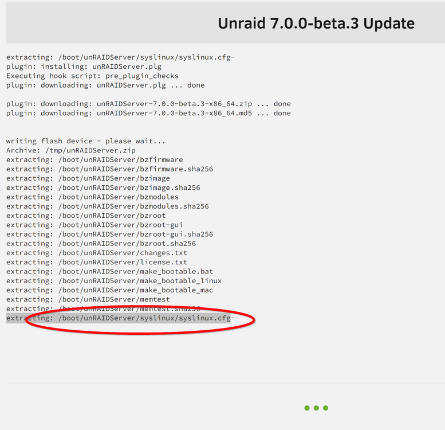This screenshot has height=430, width=445.
Task: Click 'Executing hook script: pre_plugin_checks' line
Action: [93, 76]
